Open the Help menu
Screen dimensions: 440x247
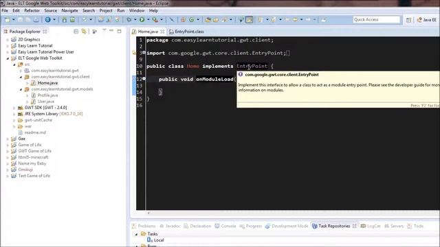point(153,11)
